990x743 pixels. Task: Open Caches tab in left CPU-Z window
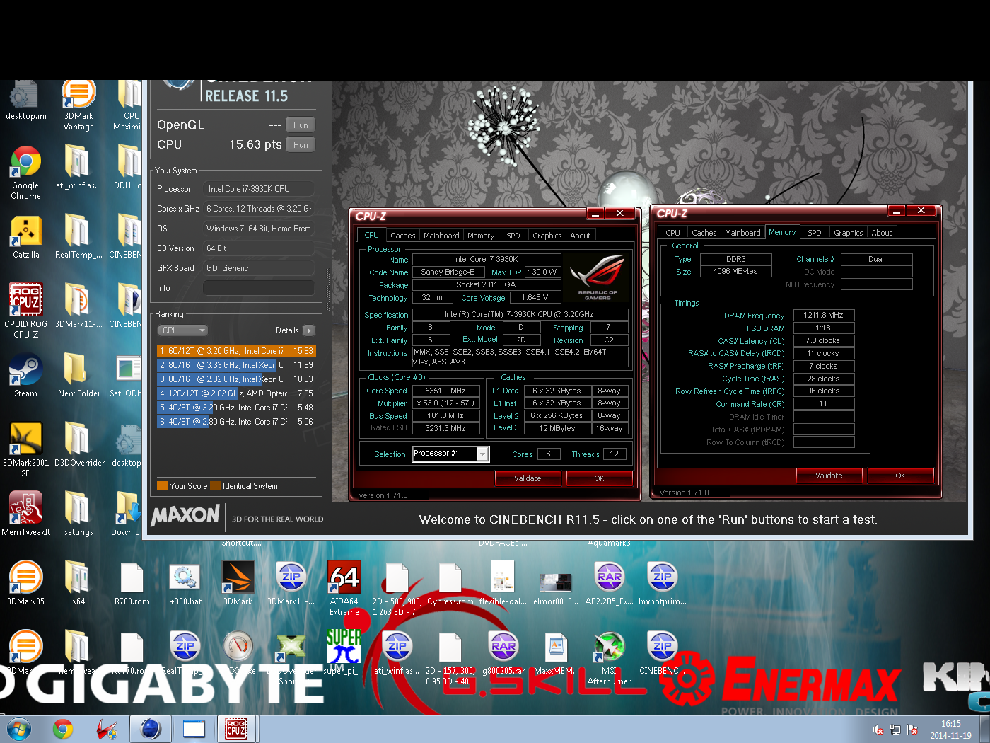(x=403, y=236)
